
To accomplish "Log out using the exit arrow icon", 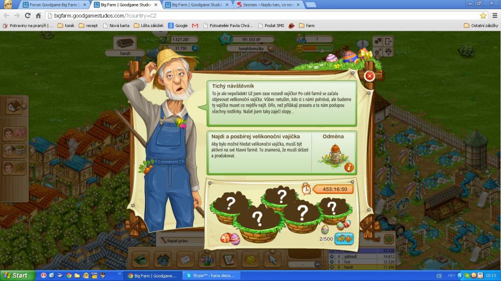I will (388, 41).
